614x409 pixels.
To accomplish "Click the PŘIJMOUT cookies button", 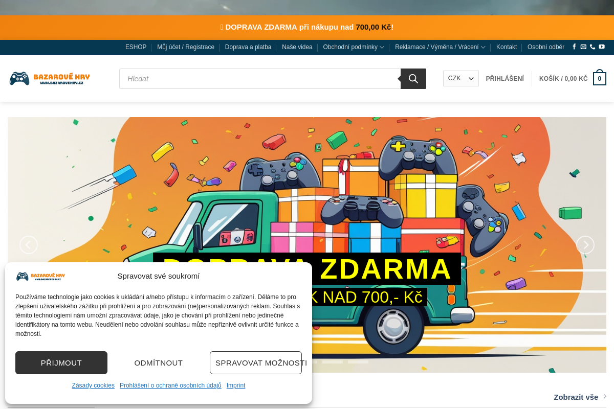I will tap(61, 362).
